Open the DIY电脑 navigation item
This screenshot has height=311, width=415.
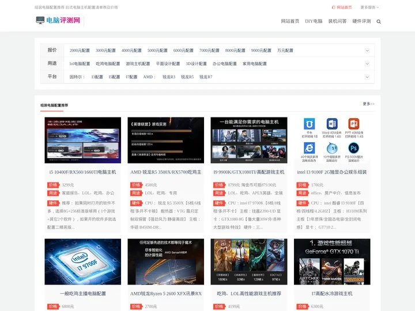pos(314,21)
